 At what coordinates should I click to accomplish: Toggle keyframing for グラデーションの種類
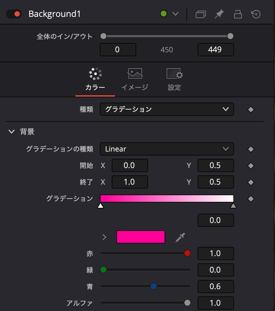pos(251,149)
